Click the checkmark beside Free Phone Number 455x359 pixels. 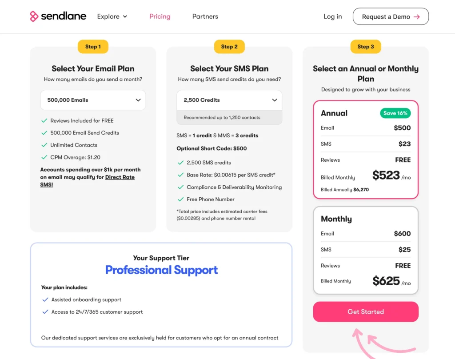point(180,199)
